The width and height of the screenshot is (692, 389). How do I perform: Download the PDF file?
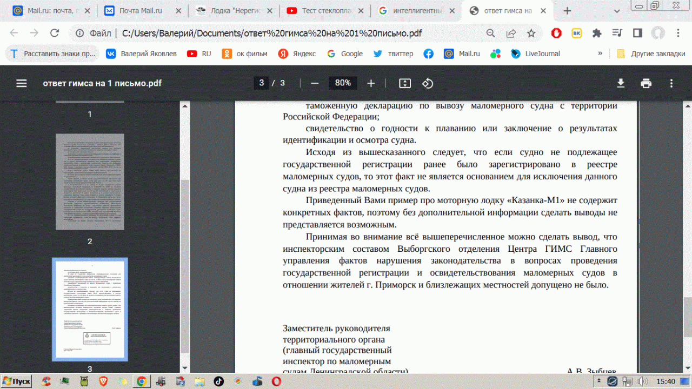click(x=621, y=83)
